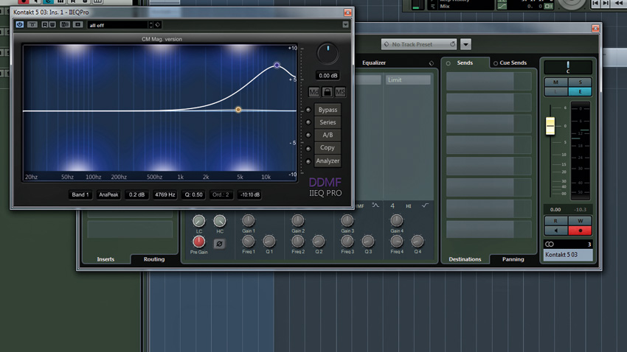Click the 0.00 dB output gain field
The width and height of the screenshot is (627, 352).
point(328,75)
